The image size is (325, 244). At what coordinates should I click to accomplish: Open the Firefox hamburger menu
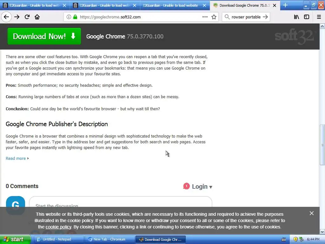(319, 17)
